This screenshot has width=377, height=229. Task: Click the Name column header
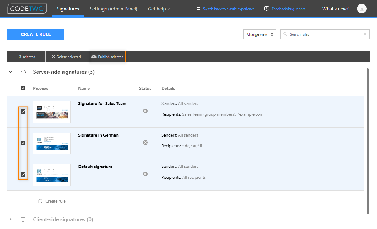(x=84, y=88)
